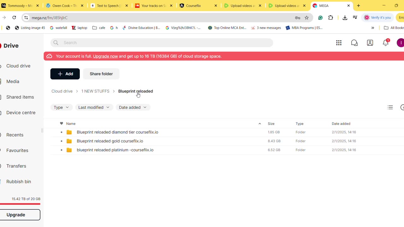Viewport: 404px width, 227px height.
Task: Go to Cloud drive breadcrumb
Action: pos(62,91)
